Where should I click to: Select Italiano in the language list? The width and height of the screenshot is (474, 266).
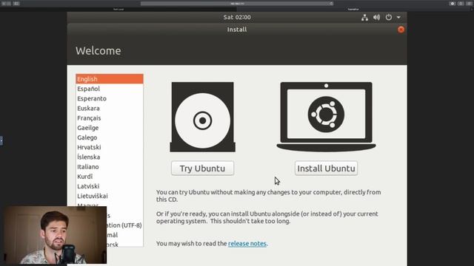click(110, 167)
